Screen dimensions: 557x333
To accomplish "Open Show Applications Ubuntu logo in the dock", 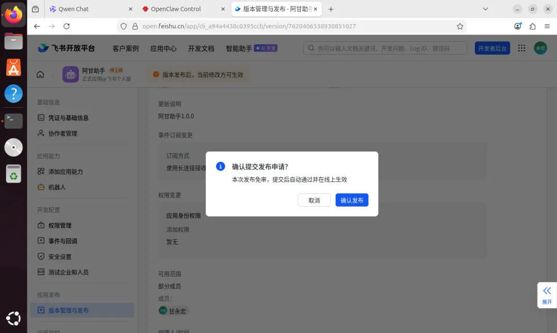I will click(x=13, y=319).
